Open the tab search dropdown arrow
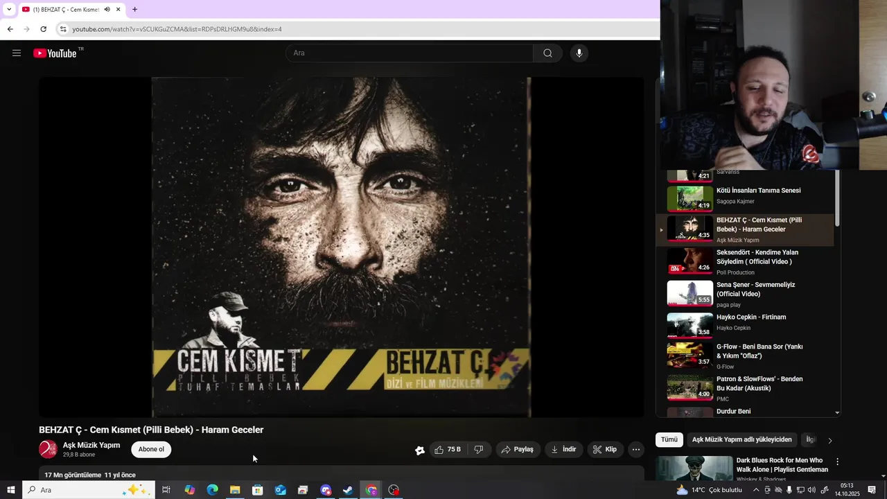 [x=9, y=10]
